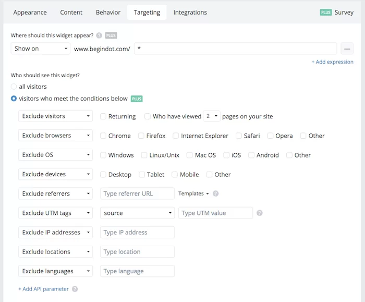Remove URL expression with the minus button
Viewport: 365px width, 302px height.
pyautogui.click(x=347, y=49)
